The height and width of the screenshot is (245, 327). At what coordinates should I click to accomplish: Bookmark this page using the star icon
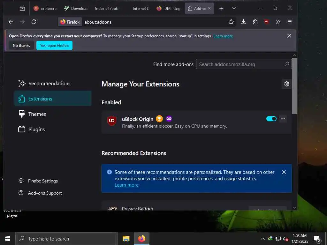[231, 22]
